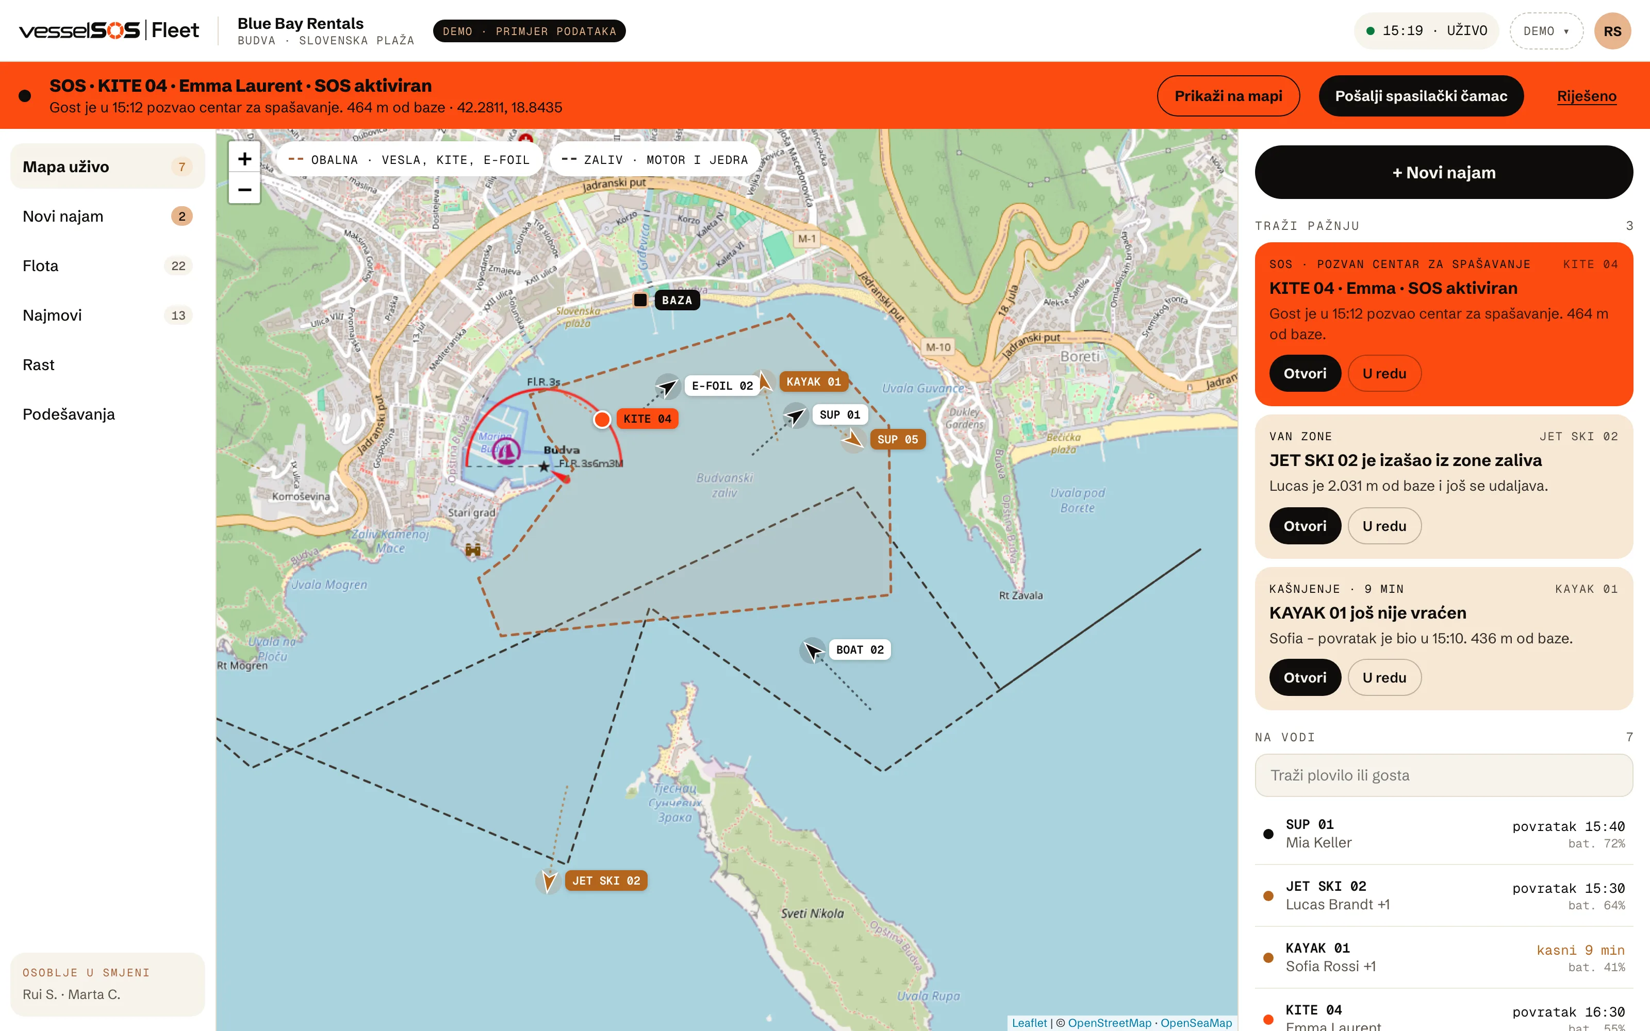Click Prikaži na mapi button
Viewport: 1650px width, 1031px height.
(1228, 95)
